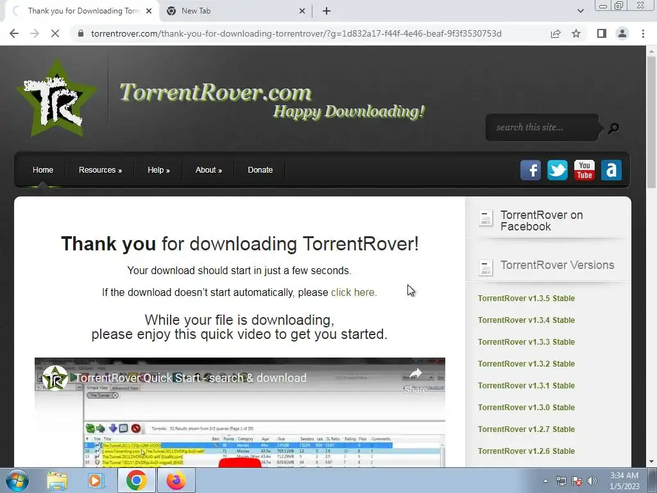Click the 'Happy Downloading!' tagline
657x493 pixels.
coord(349,112)
